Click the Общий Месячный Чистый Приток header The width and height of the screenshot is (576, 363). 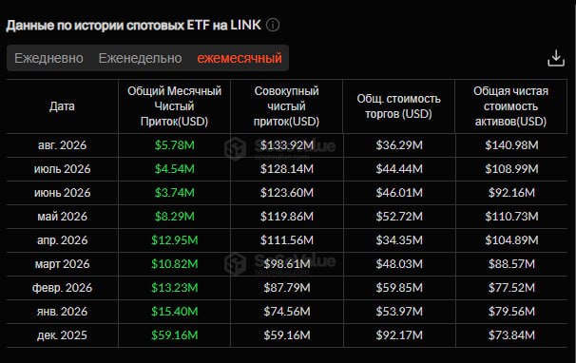[175, 106]
